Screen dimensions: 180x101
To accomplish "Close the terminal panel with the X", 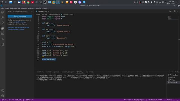I will [178, 72].
